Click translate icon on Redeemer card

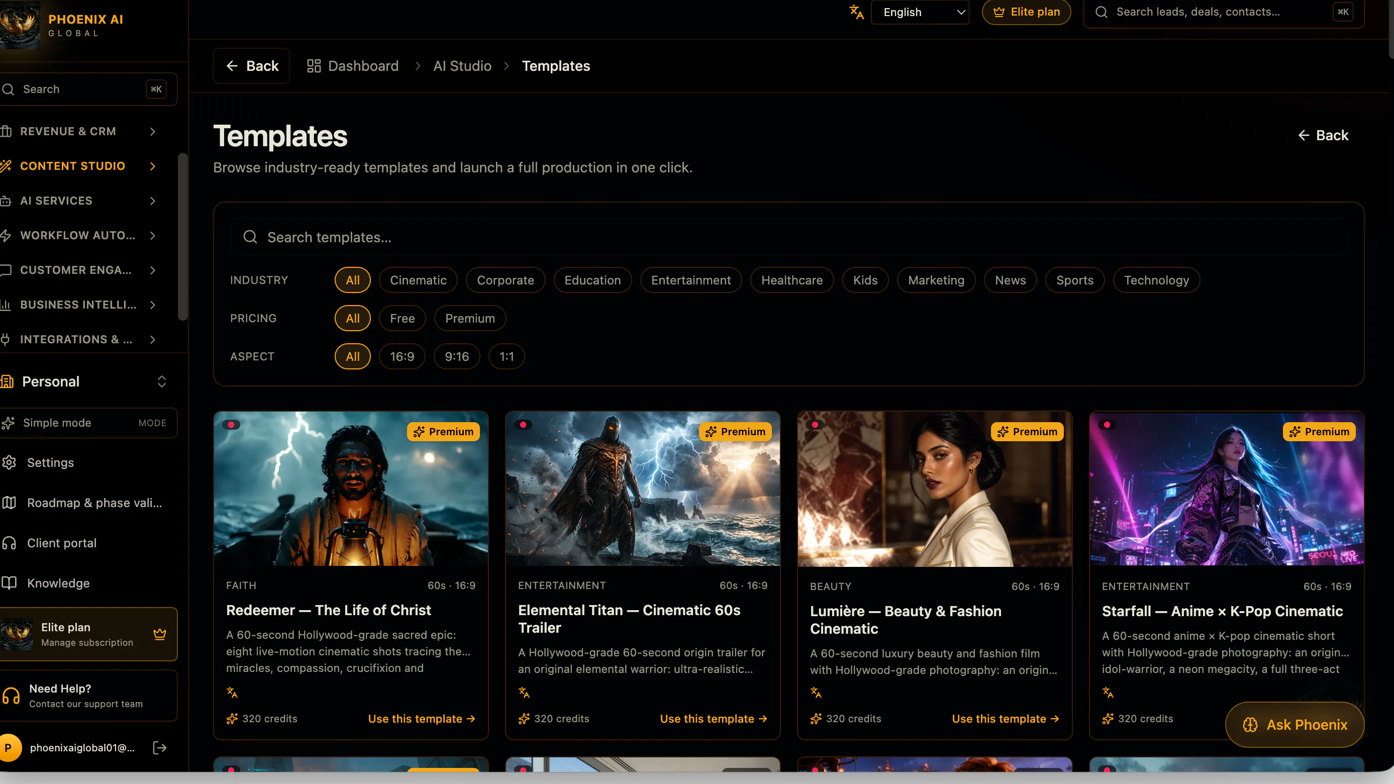point(232,692)
